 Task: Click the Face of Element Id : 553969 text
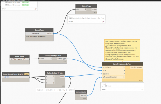pyautogui.click(x=35, y=37)
